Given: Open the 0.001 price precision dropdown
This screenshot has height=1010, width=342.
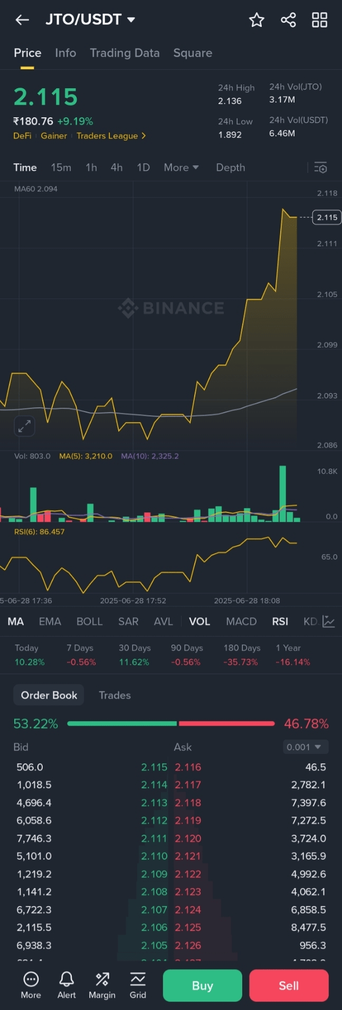Looking at the screenshot, I should pyautogui.click(x=306, y=747).
